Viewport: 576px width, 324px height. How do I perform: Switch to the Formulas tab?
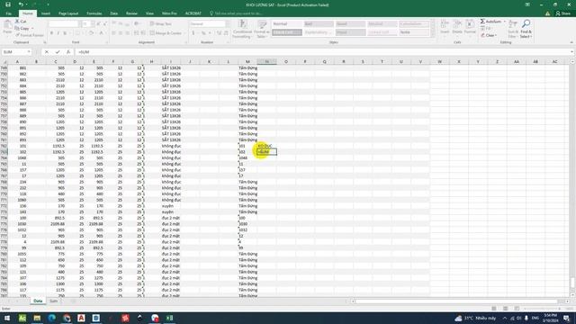tap(94, 13)
